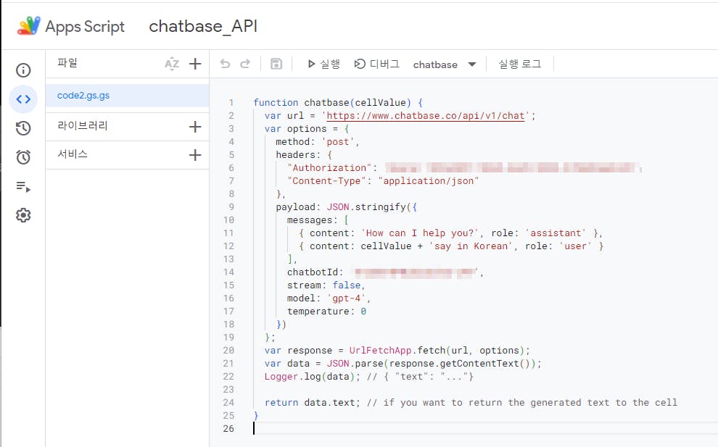The width and height of the screenshot is (718, 447).
Task: Click 'UrlFetchApp' on line 20
Action: (x=380, y=351)
